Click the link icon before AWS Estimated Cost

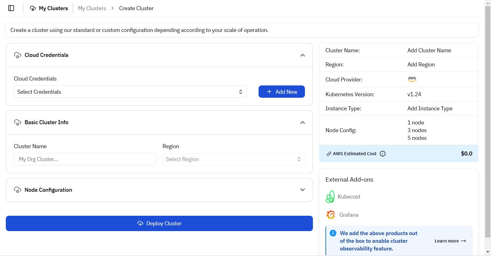click(x=329, y=154)
